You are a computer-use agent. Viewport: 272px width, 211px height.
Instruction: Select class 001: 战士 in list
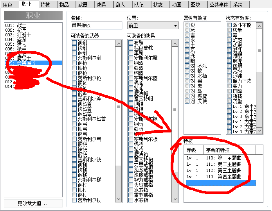click(x=33, y=25)
